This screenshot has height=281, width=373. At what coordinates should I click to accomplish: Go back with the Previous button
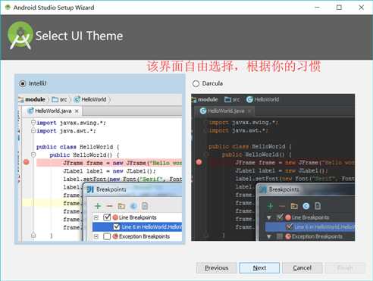(217, 268)
